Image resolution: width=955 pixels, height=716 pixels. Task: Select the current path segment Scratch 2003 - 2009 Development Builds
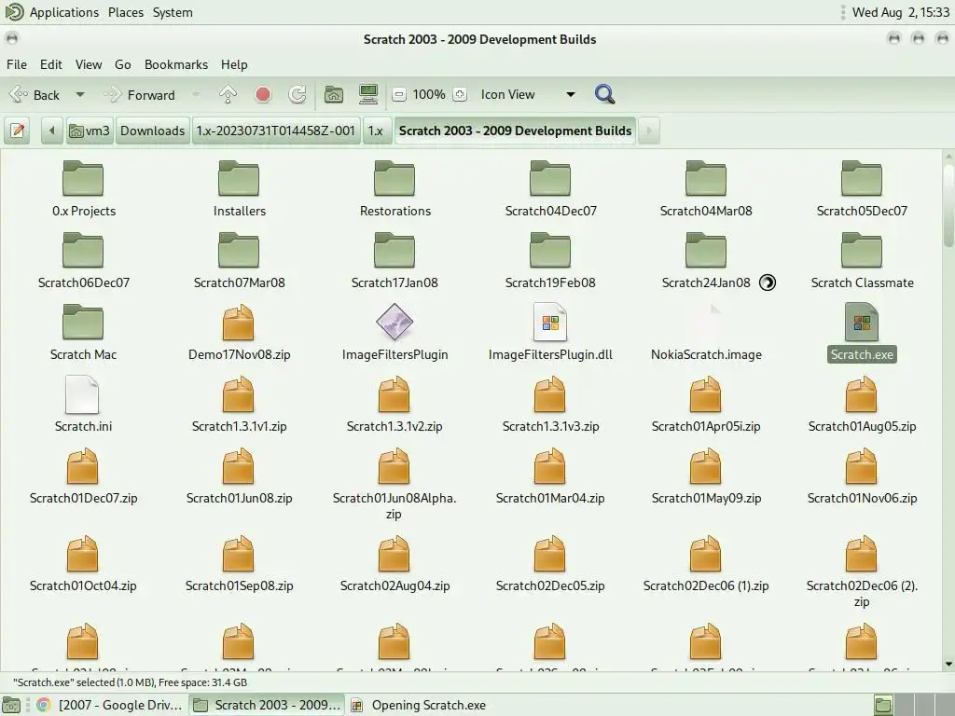click(515, 131)
